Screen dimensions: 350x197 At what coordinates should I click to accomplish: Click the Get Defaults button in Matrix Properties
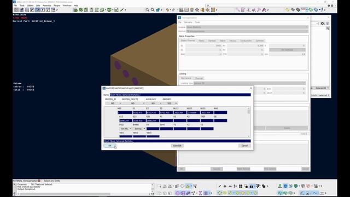287,50
